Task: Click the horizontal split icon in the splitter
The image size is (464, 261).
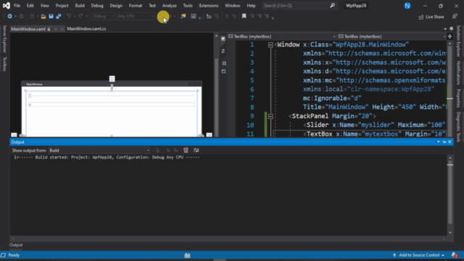Action: (x=224, y=63)
